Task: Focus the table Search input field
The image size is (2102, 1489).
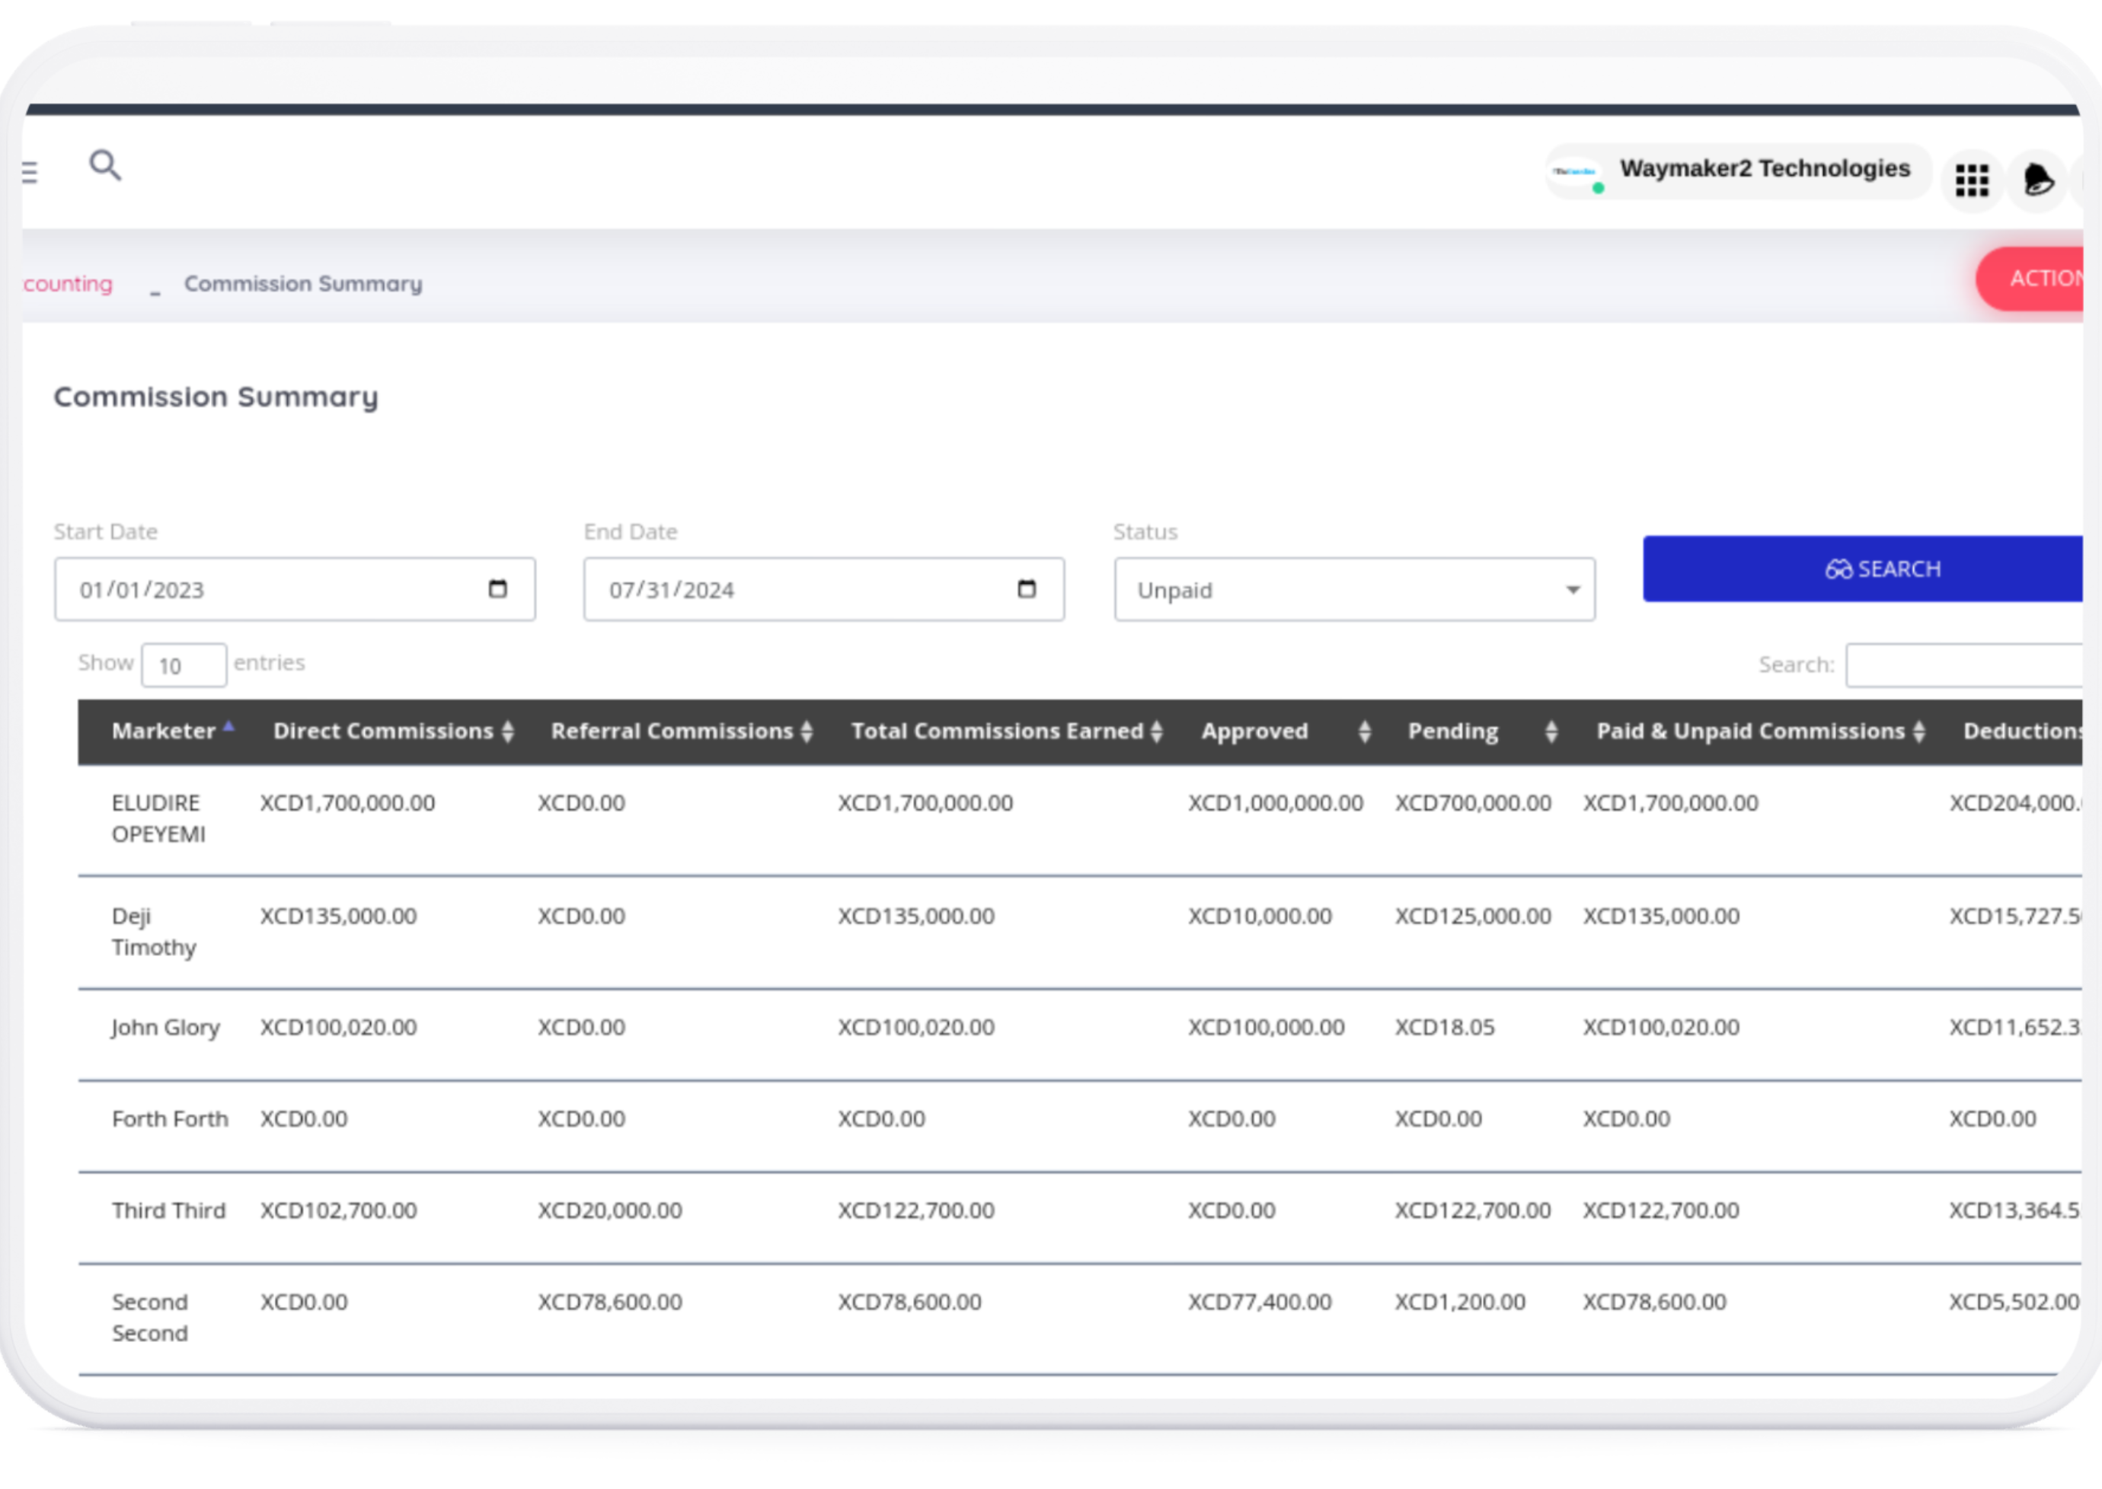Action: coord(1963,665)
